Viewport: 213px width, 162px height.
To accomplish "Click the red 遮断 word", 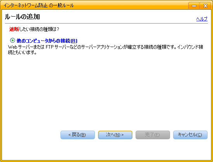I will coord(14,29).
